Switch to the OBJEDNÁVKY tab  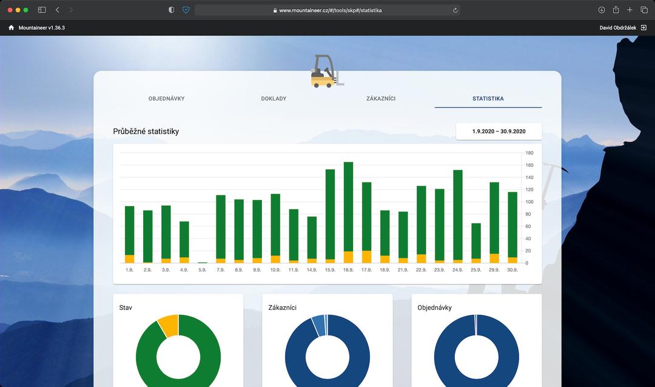[166, 99]
